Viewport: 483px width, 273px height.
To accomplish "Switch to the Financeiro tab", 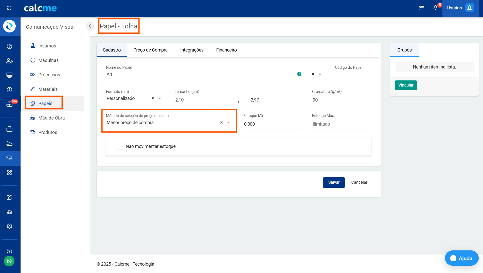I will (x=226, y=50).
